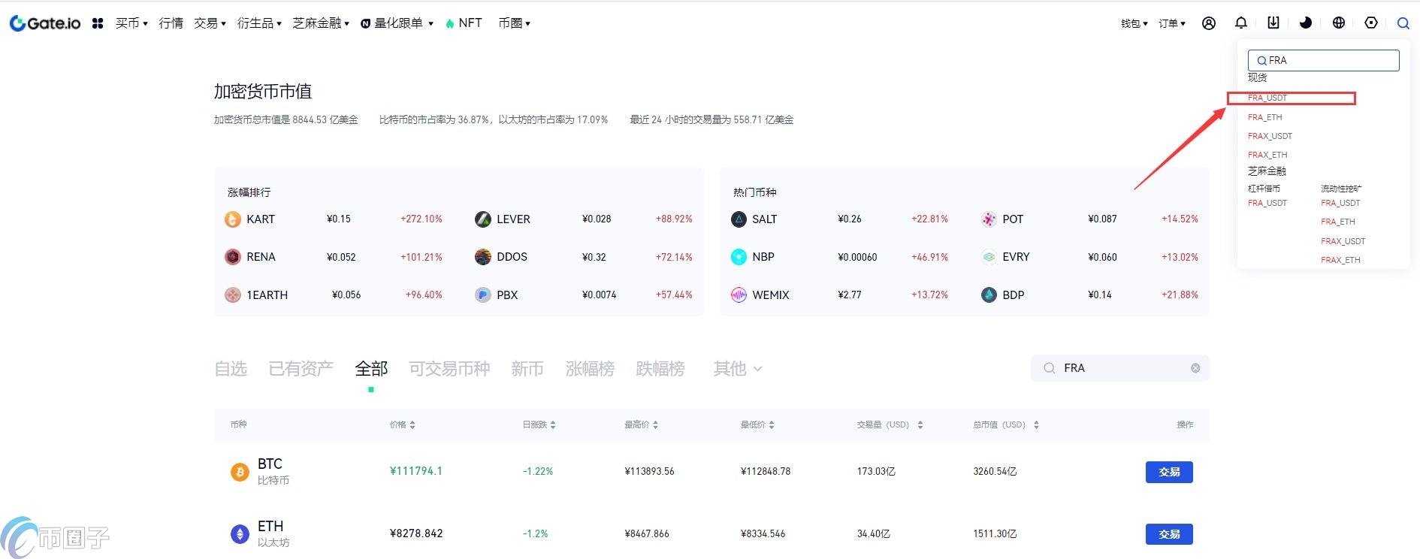Sort the table by 最低价 column
Screen dimensions: 1420x559
pyautogui.click(x=758, y=425)
